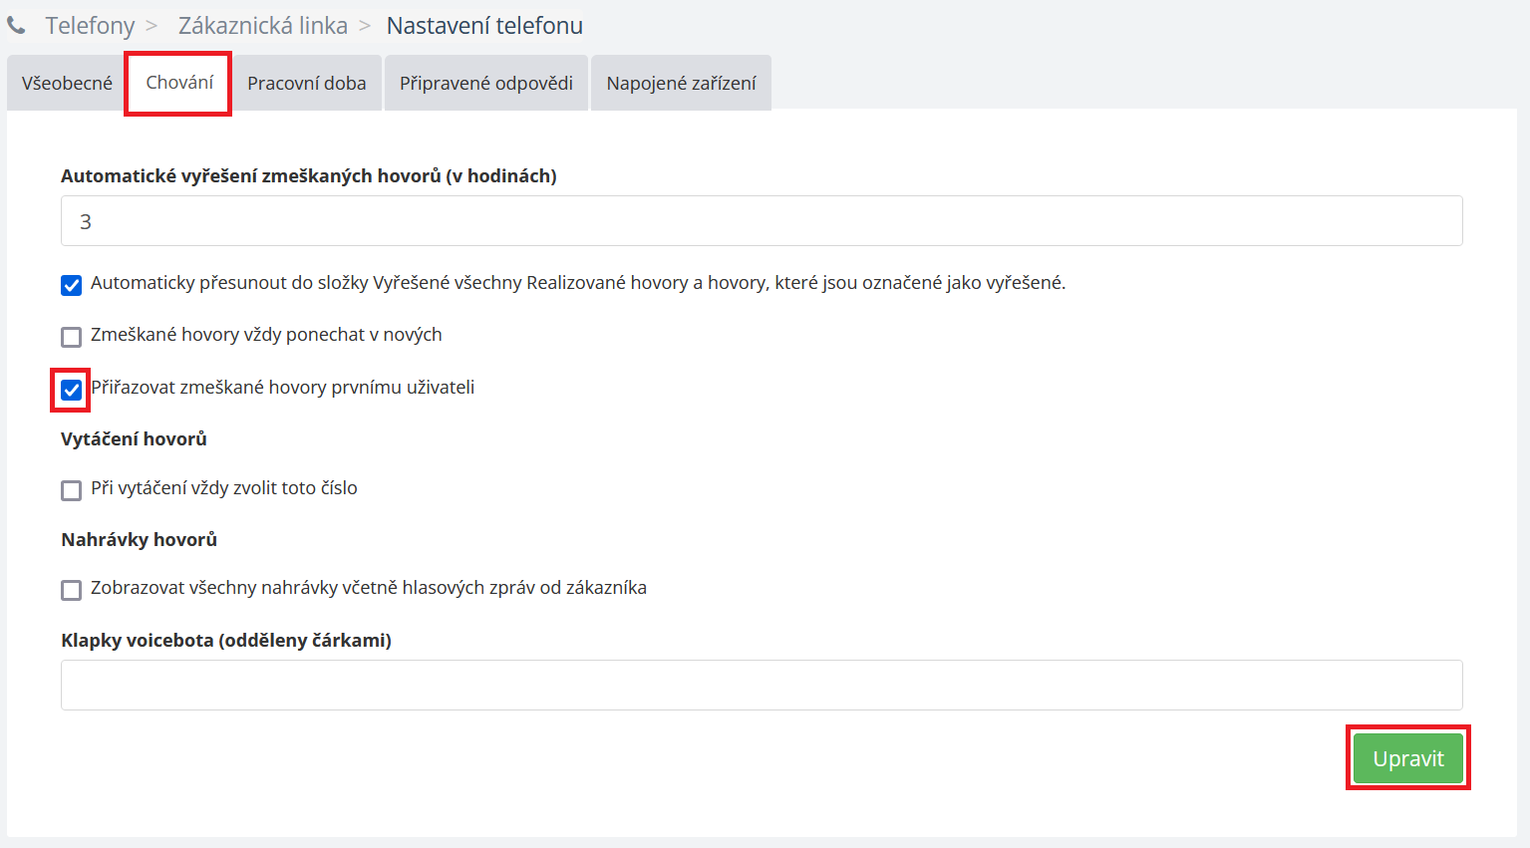Enable 'Zmeškané hovory vždy ponechat v nových'
Screen dimensions: 1530x848
coord(72,338)
